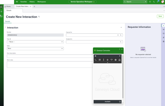Select the requester info icon in right sidebar
The height and width of the screenshot is (106, 165).
point(163,26)
